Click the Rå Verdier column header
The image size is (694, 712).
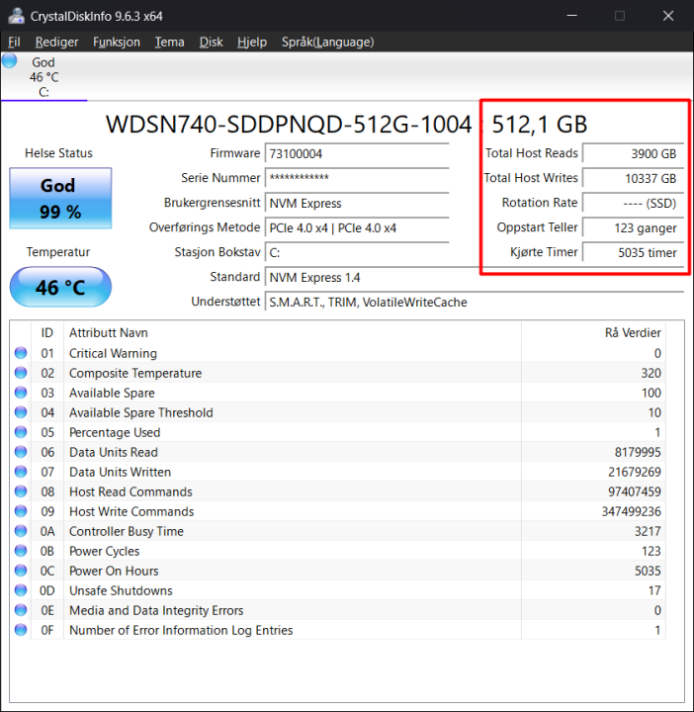coord(633,332)
